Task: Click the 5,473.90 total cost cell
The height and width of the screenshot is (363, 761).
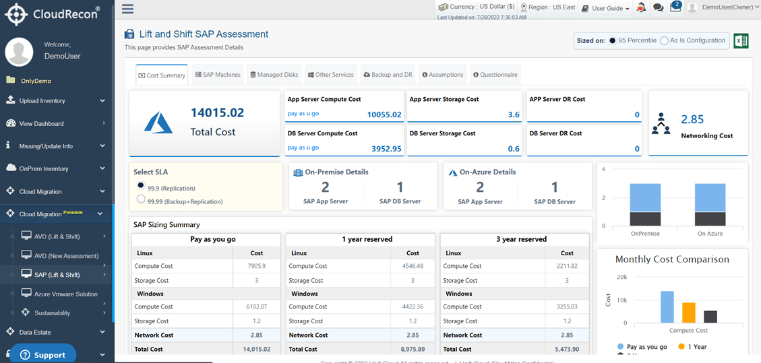Action: coord(567,349)
